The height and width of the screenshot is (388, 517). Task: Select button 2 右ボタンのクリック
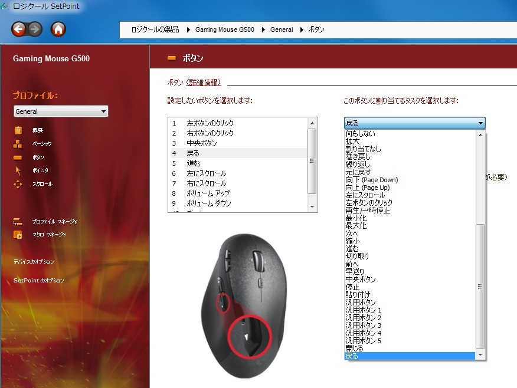pos(238,133)
